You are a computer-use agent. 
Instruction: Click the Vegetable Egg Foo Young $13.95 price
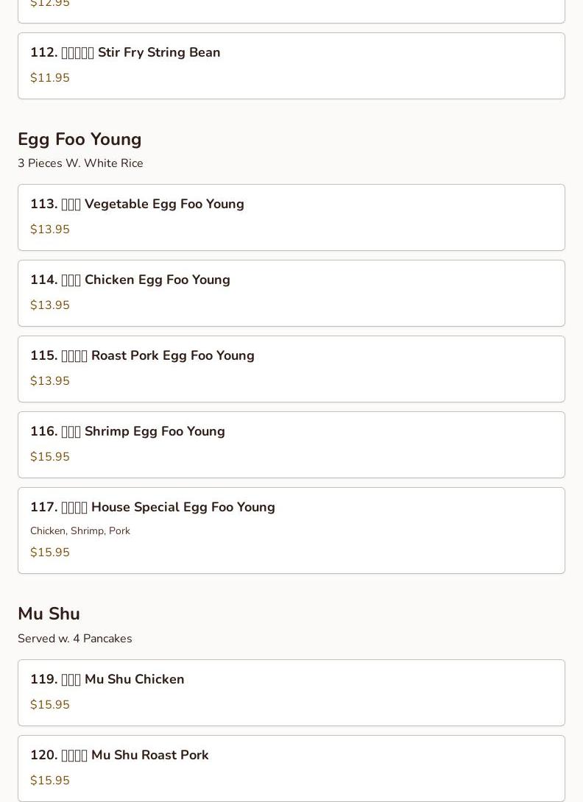tap(49, 229)
